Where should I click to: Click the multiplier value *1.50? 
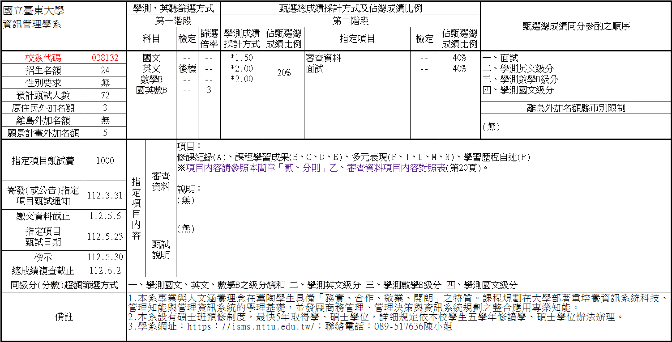point(242,58)
